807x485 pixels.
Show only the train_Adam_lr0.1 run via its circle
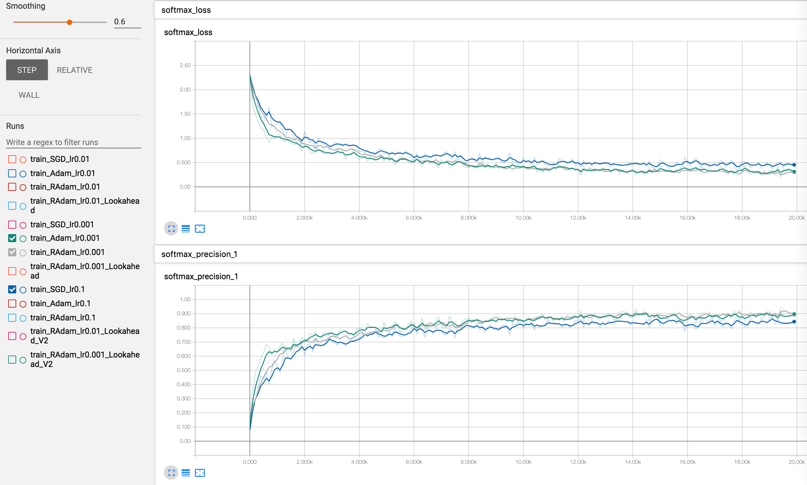(23, 304)
